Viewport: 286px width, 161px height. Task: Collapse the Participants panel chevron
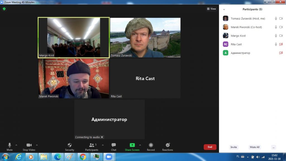click(224, 10)
